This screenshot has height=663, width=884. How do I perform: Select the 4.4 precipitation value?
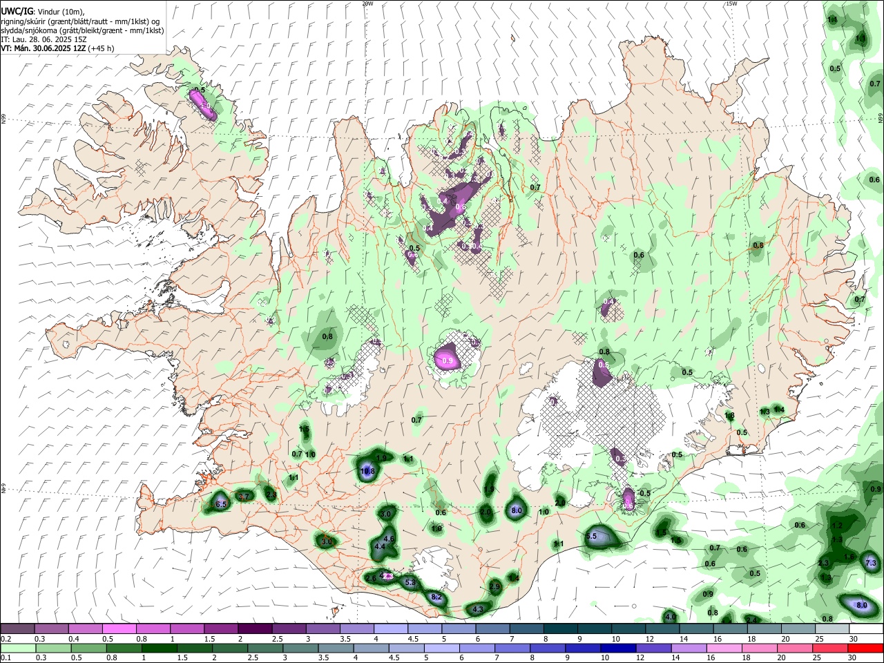pos(380,546)
